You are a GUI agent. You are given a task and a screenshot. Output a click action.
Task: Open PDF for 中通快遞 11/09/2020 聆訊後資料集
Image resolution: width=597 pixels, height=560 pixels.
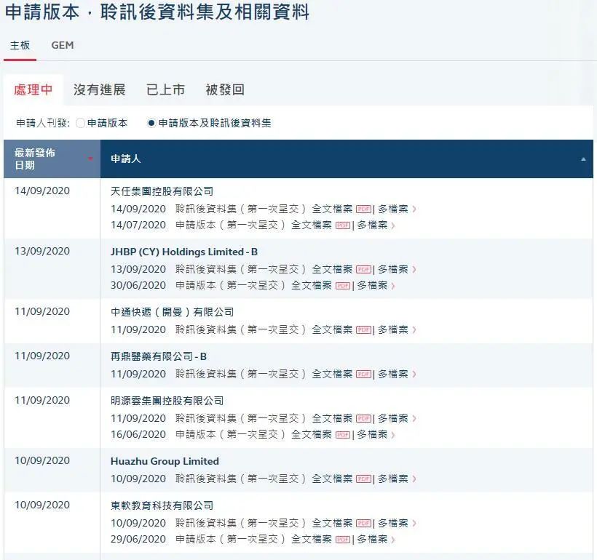363,329
